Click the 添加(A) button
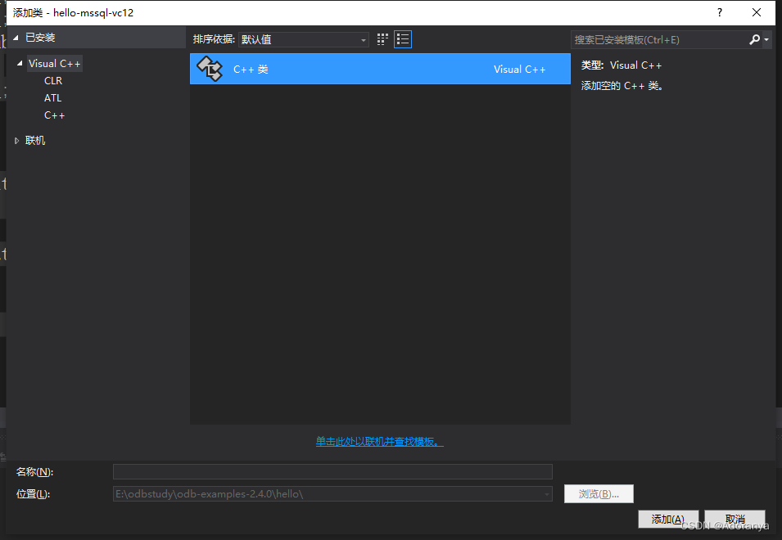782x540 pixels. coord(668,519)
